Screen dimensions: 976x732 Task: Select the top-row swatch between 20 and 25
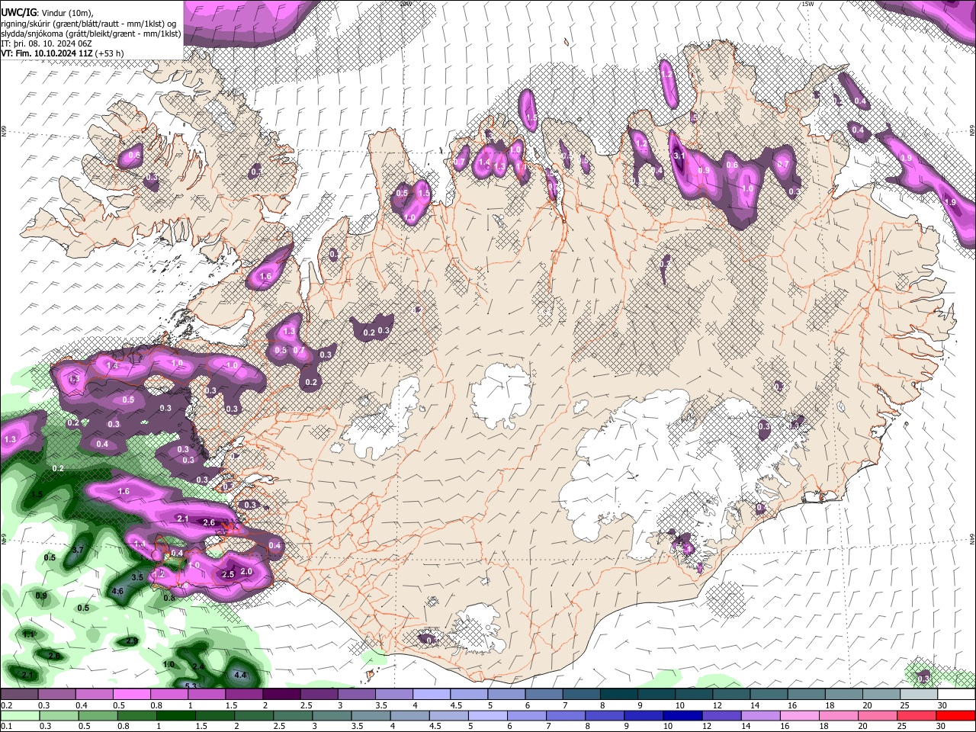[882, 694]
